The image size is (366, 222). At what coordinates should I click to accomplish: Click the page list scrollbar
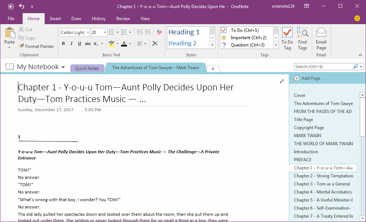[x=362, y=117]
